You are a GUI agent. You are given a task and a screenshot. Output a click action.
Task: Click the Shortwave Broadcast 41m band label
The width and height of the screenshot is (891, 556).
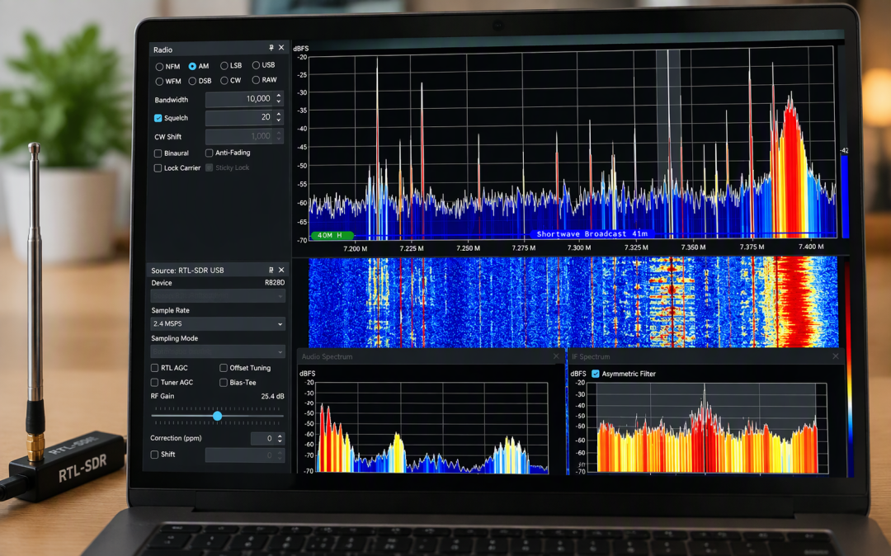(x=592, y=234)
